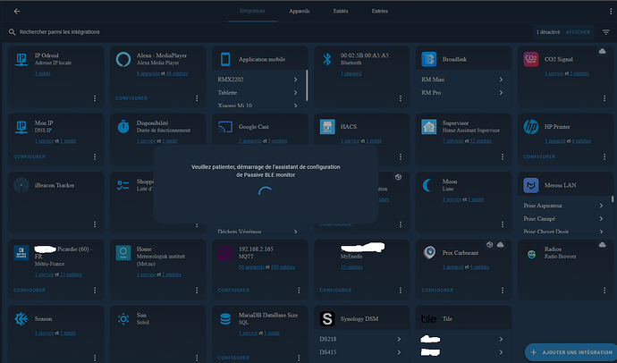This screenshot has width=617, height=363.
Task: Click the Broadlink logo icon
Action: click(429, 59)
